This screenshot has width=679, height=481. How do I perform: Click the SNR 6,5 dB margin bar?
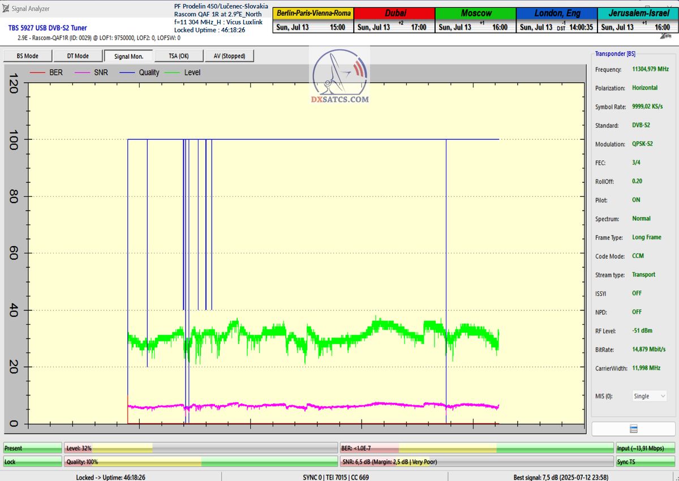[476, 462]
